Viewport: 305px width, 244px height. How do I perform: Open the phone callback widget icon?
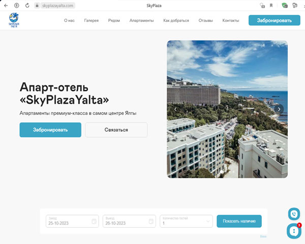294,214
